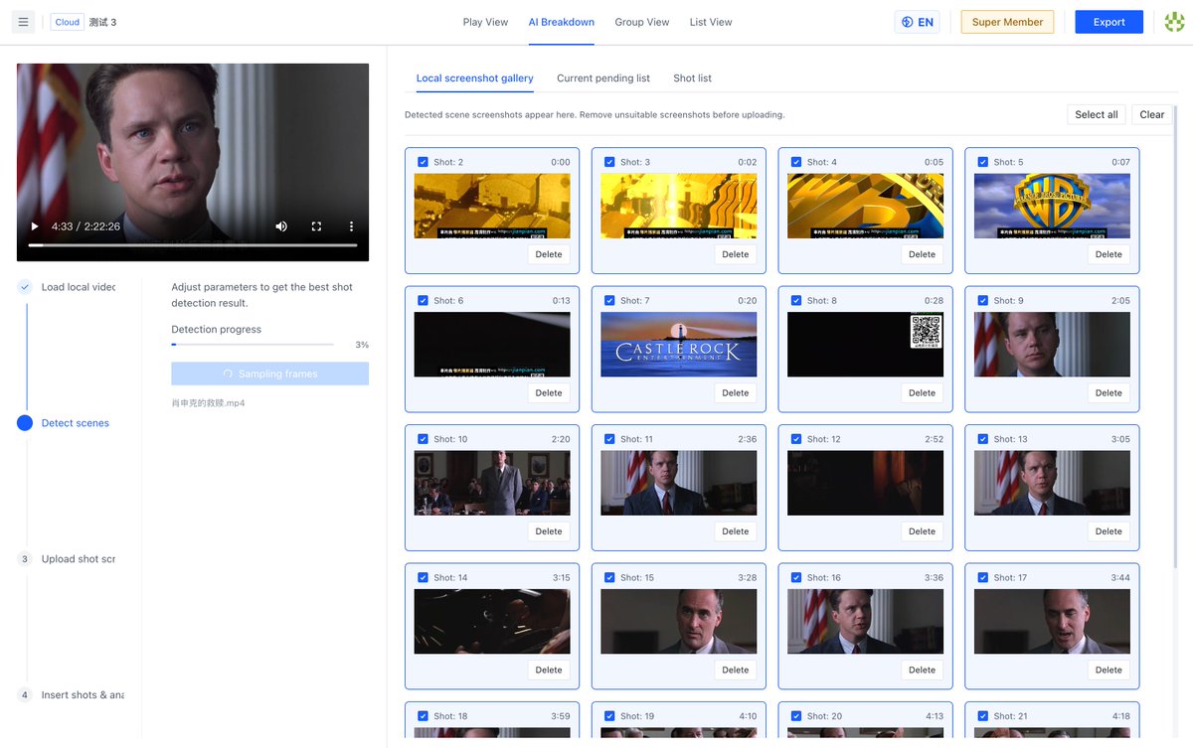Seek along the video progress bar
Viewport: 1193px width, 748px height.
193,244
